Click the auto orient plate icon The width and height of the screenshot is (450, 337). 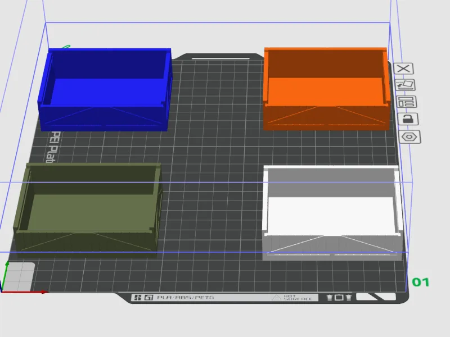click(405, 85)
